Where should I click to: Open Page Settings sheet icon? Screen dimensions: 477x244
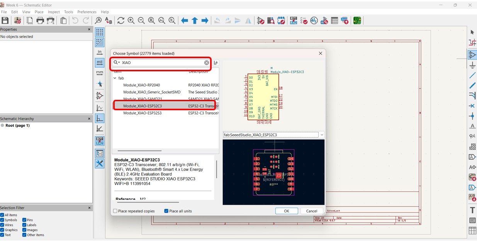click(x=30, y=20)
